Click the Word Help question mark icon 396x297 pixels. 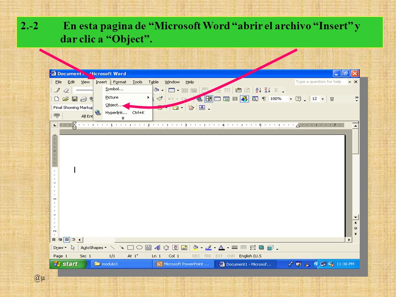[298, 99]
